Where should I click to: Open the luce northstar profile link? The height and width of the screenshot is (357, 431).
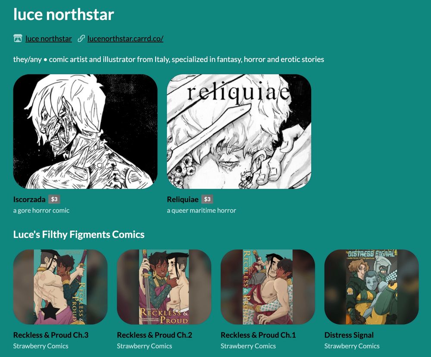[49, 38]
